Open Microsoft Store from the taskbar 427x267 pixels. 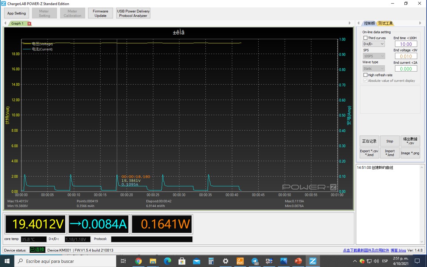(x=182, y=261)
